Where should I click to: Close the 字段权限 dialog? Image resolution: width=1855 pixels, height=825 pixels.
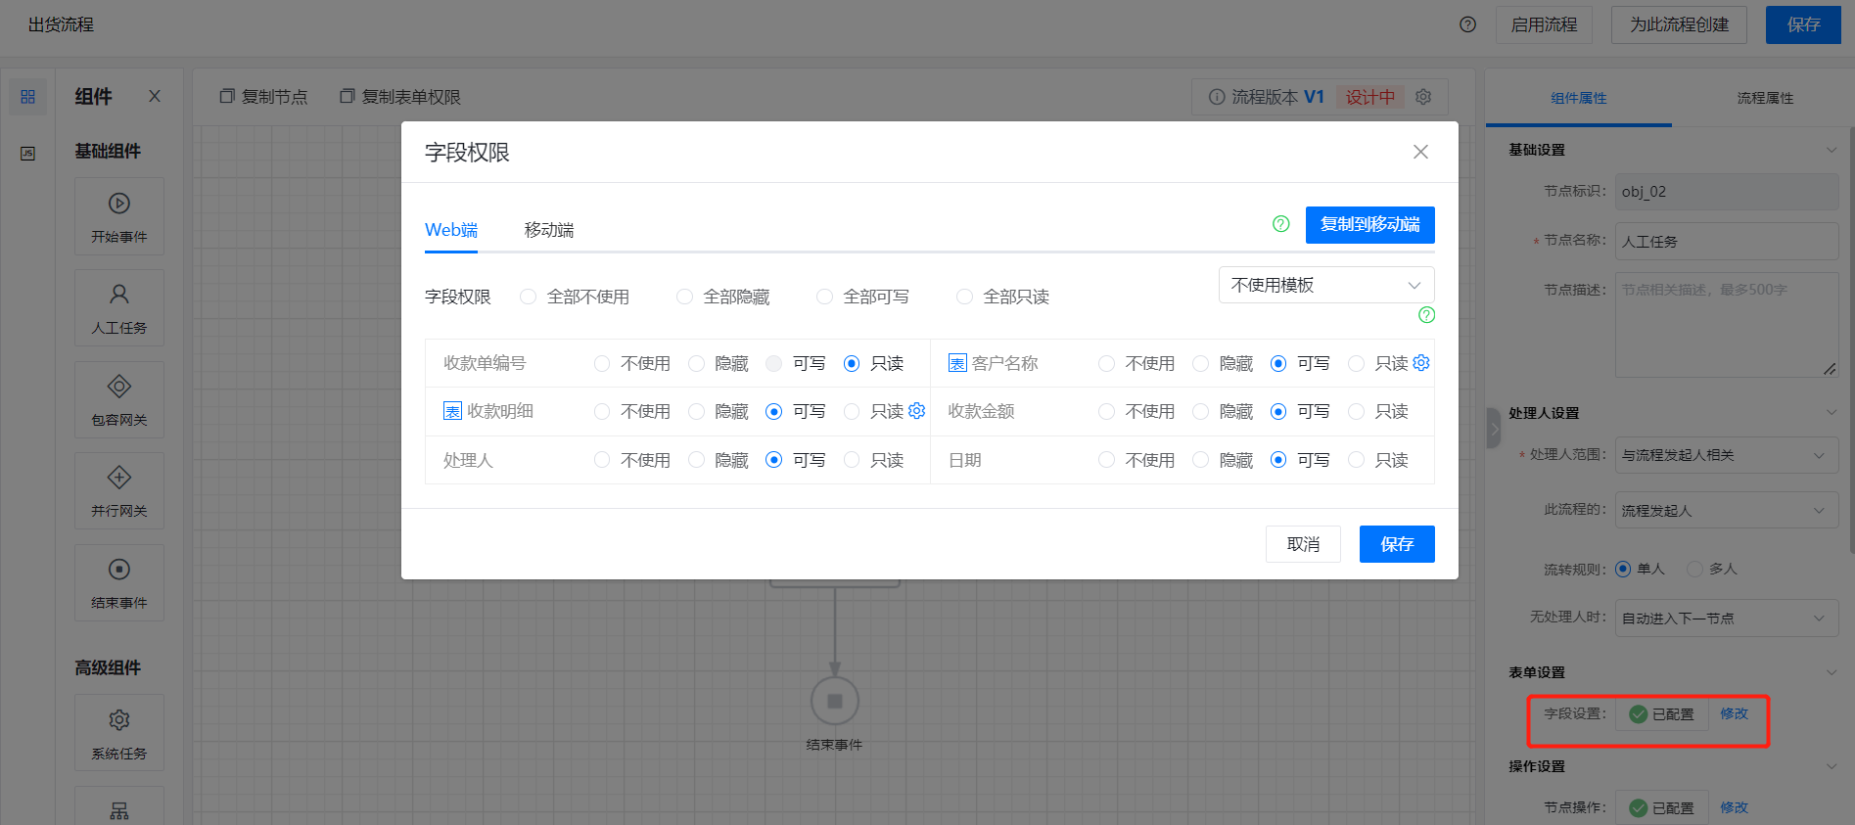tap(1420, 152)
